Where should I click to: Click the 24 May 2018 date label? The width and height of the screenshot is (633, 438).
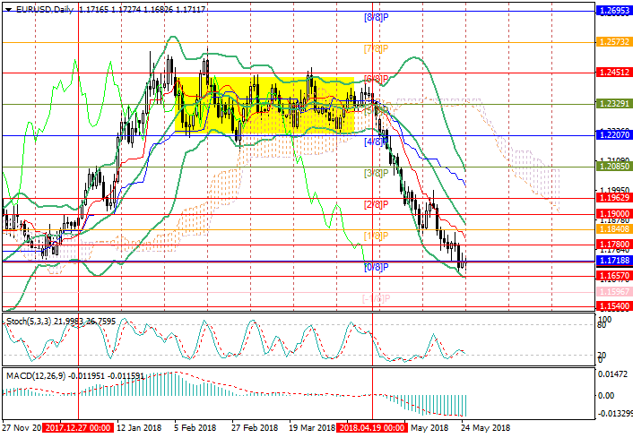[486, 428]
